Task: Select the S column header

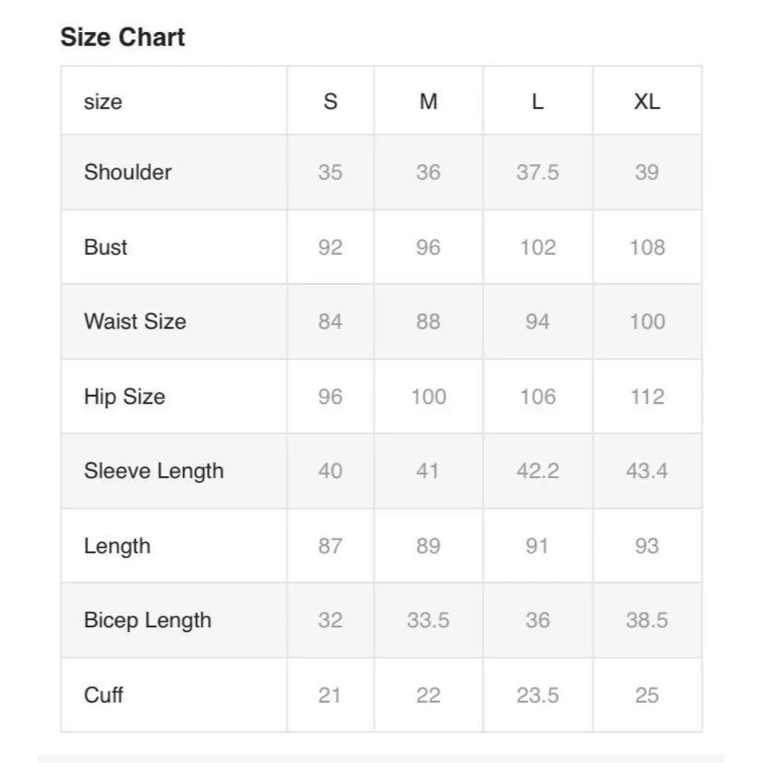Action: (x=330, y=101)
